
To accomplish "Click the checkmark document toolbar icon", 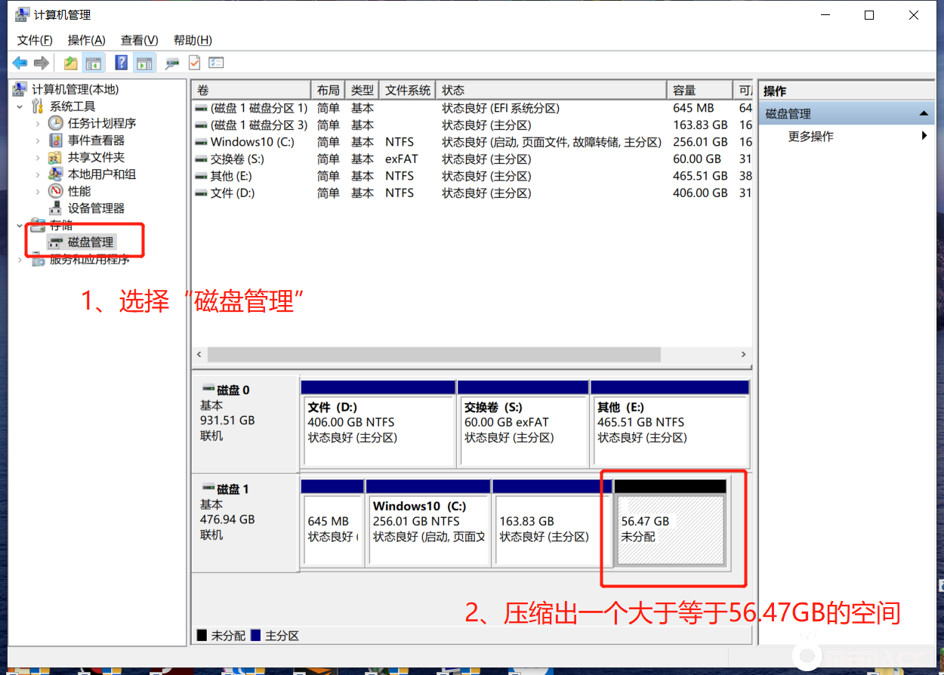I will coord(195,63).
